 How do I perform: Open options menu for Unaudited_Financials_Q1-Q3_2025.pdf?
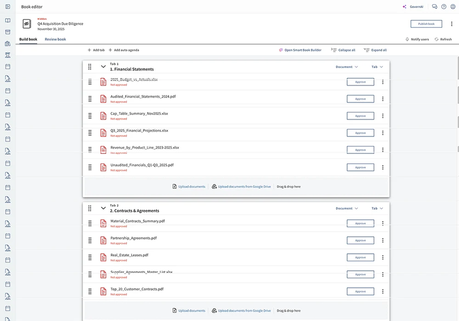pos(382,167)
